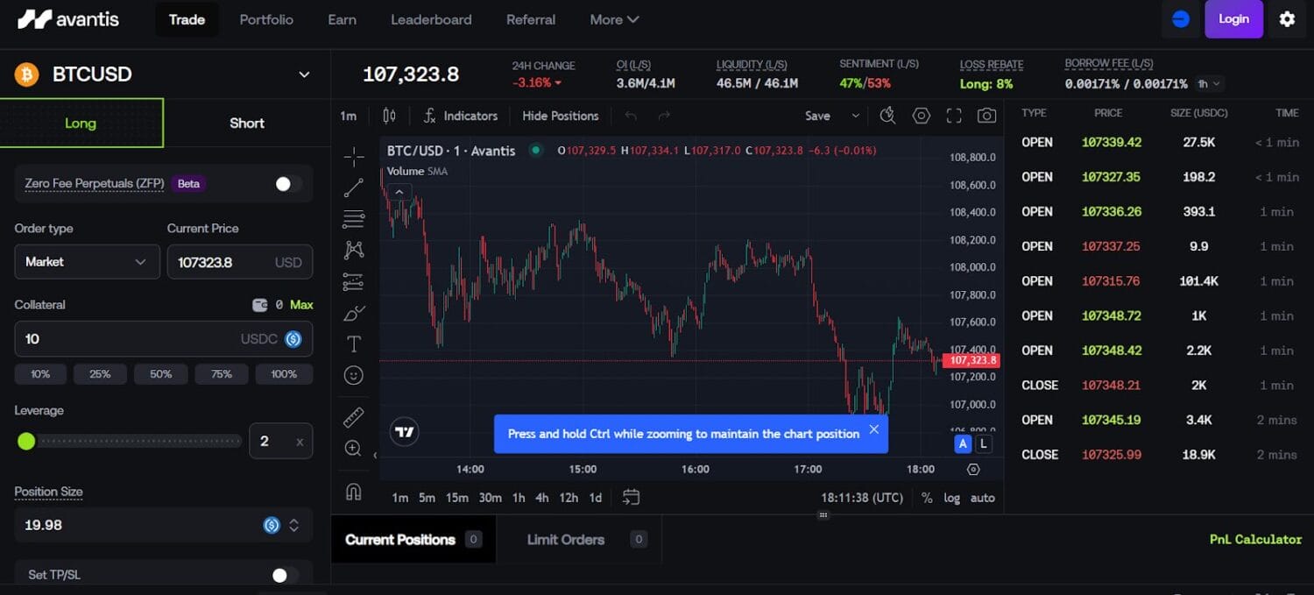The width and height of the screenshot is (1314, 595).
Task: Switch to the Limit Orders tab
Action: tap(566, 540)
